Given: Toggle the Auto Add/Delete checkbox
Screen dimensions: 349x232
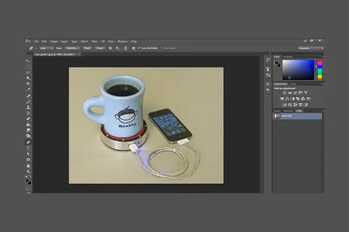Looking at the screenshot, I should pyautogui.click(x=139, y=48).
